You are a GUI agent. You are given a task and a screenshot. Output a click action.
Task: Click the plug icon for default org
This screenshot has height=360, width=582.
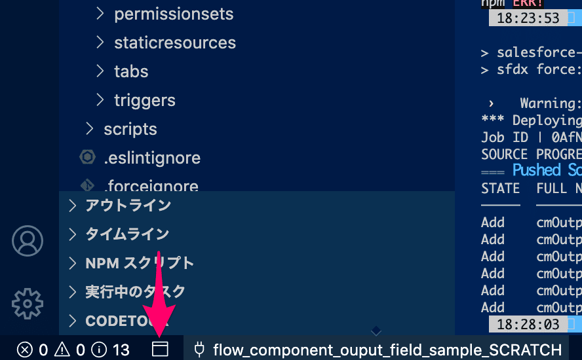(199, 350)
